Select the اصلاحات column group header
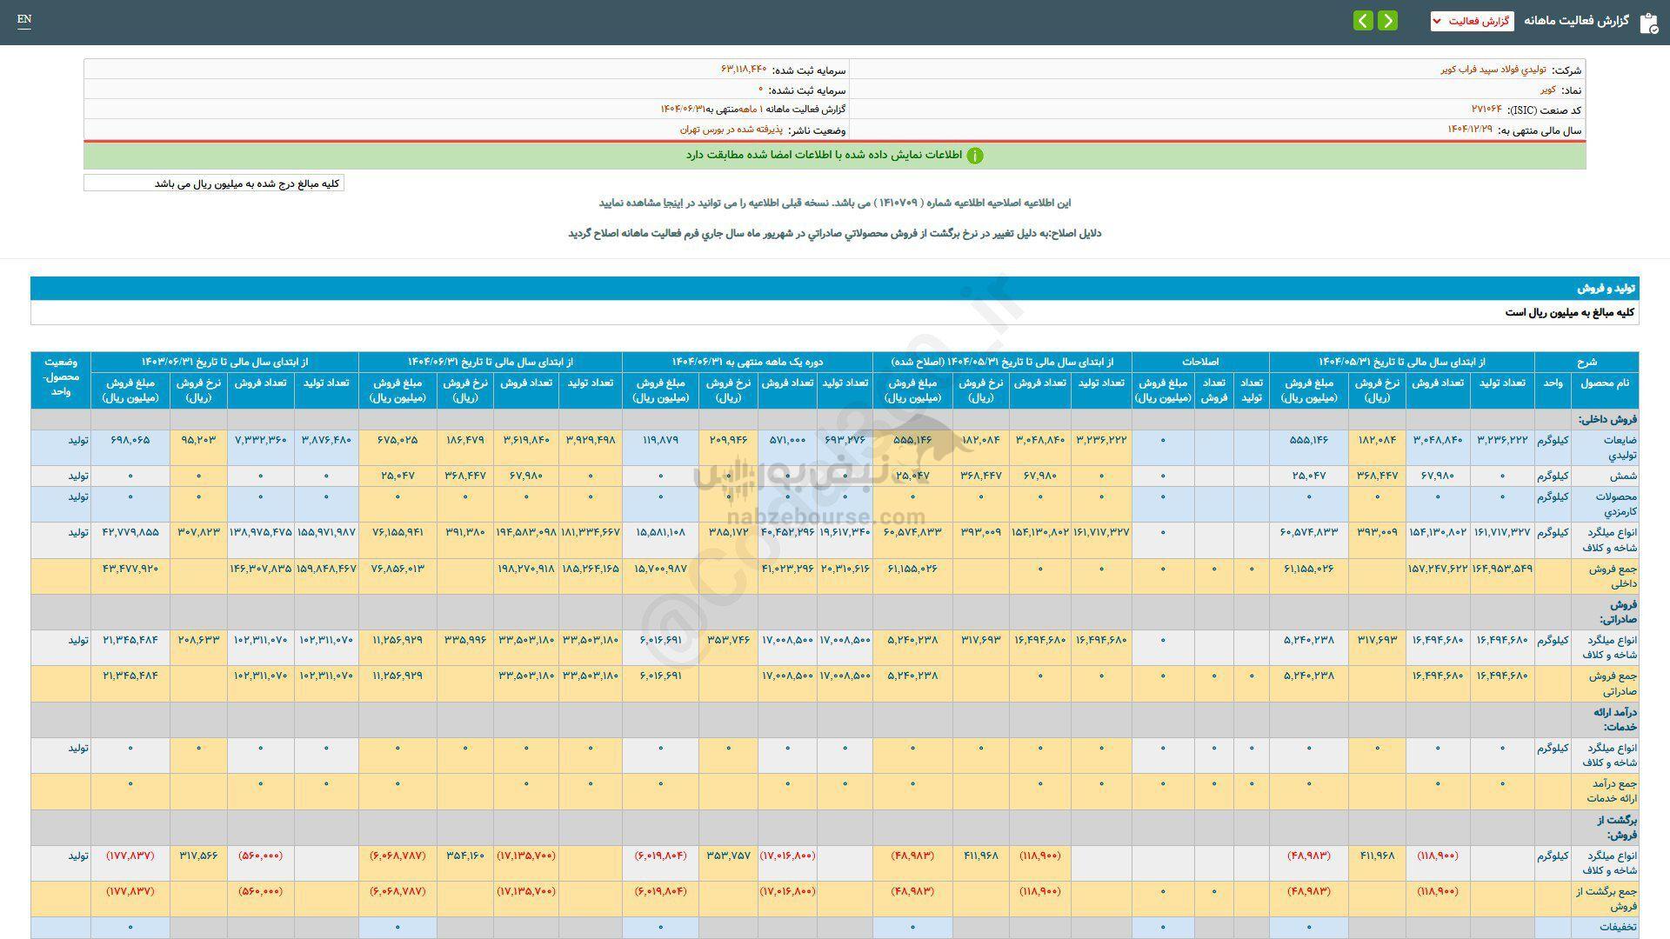1670x939 pixels. (1200, 361)
